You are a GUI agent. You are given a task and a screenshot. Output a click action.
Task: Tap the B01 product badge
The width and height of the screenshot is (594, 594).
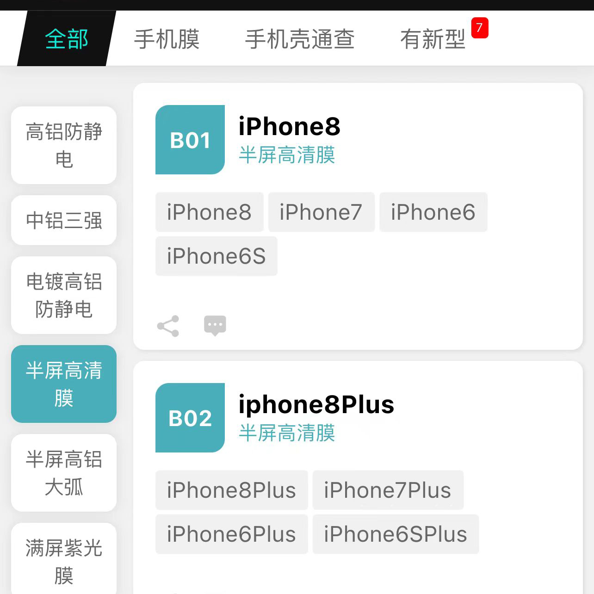pos(190,140)
